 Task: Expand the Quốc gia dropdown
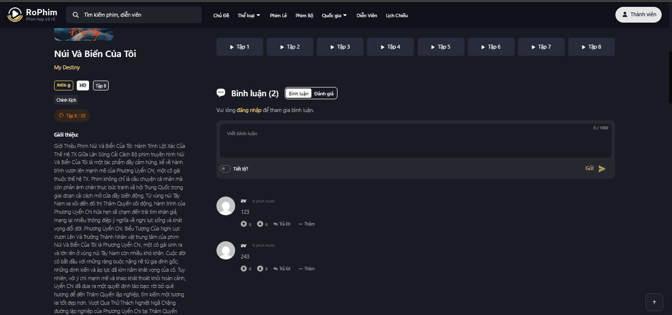(334, 15)
